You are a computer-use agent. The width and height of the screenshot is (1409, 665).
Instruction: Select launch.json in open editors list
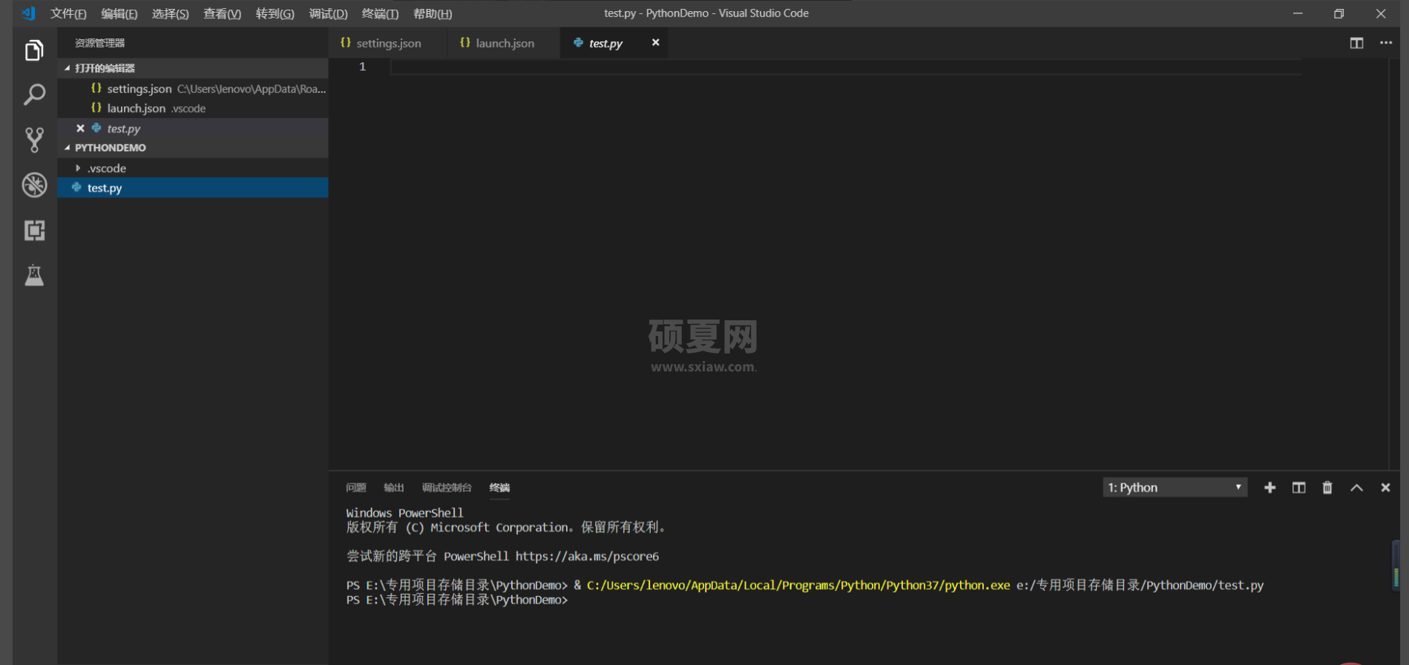[x=193, y=108]
